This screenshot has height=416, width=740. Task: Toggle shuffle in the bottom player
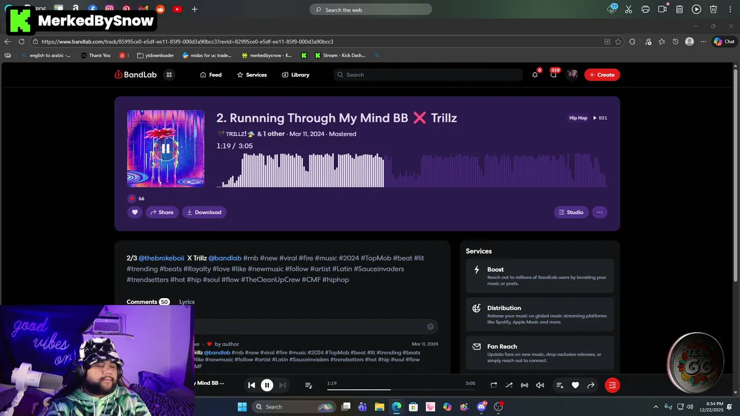point(509,385)
